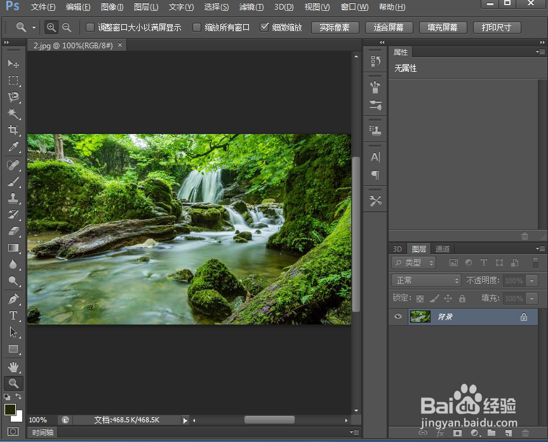Screen dimensions: 548x442
Task: Select the Polygonal Lasso tool
Action: click(13, 97)
